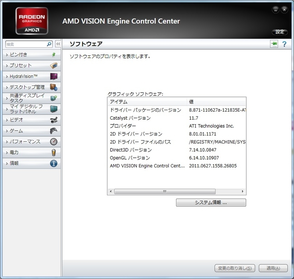The image size is (294, 279).
Task: Select the AMD VISION Engine Control Cent... row
Action: (x=177, y=166)
